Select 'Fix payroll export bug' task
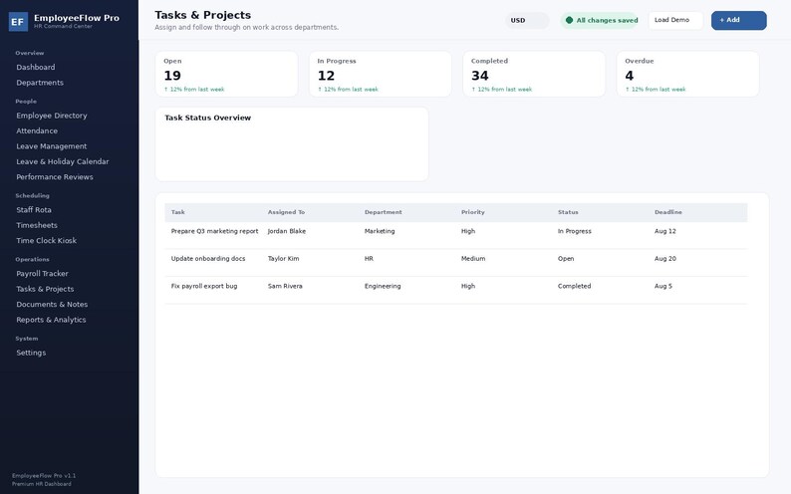Image resolution: width=791 pixels, height=494 pixels. tap(204, 286)
